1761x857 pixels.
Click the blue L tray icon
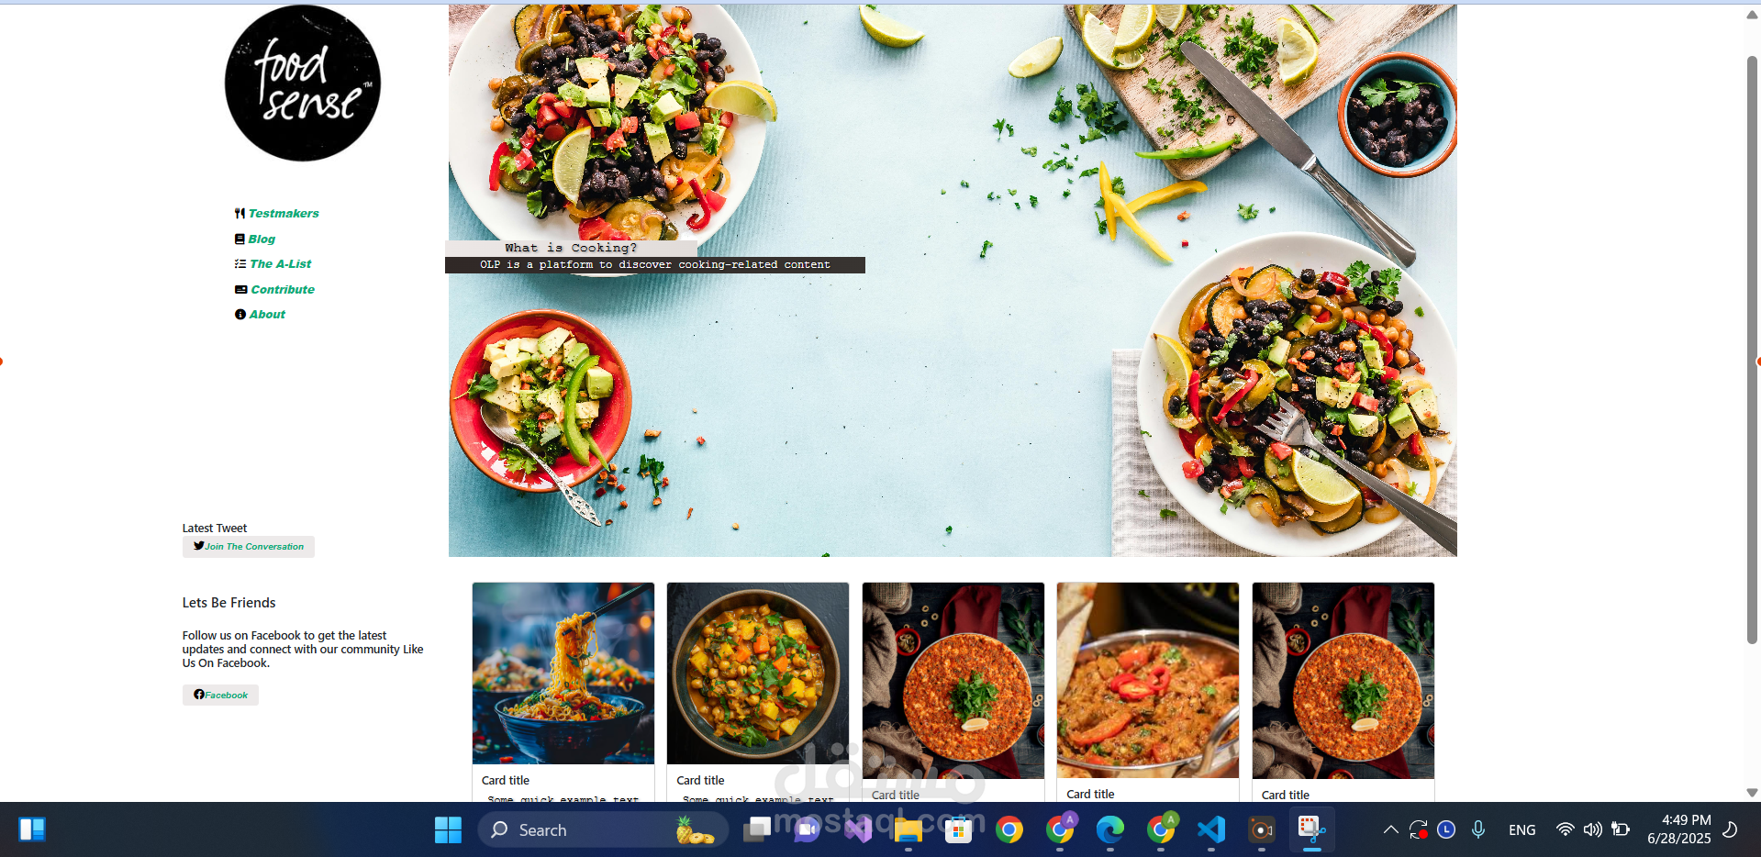tap(1446, 829)
